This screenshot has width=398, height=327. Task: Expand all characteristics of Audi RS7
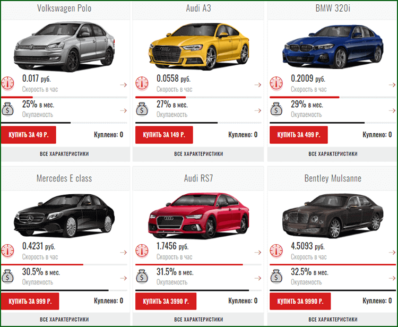point(198,319)
